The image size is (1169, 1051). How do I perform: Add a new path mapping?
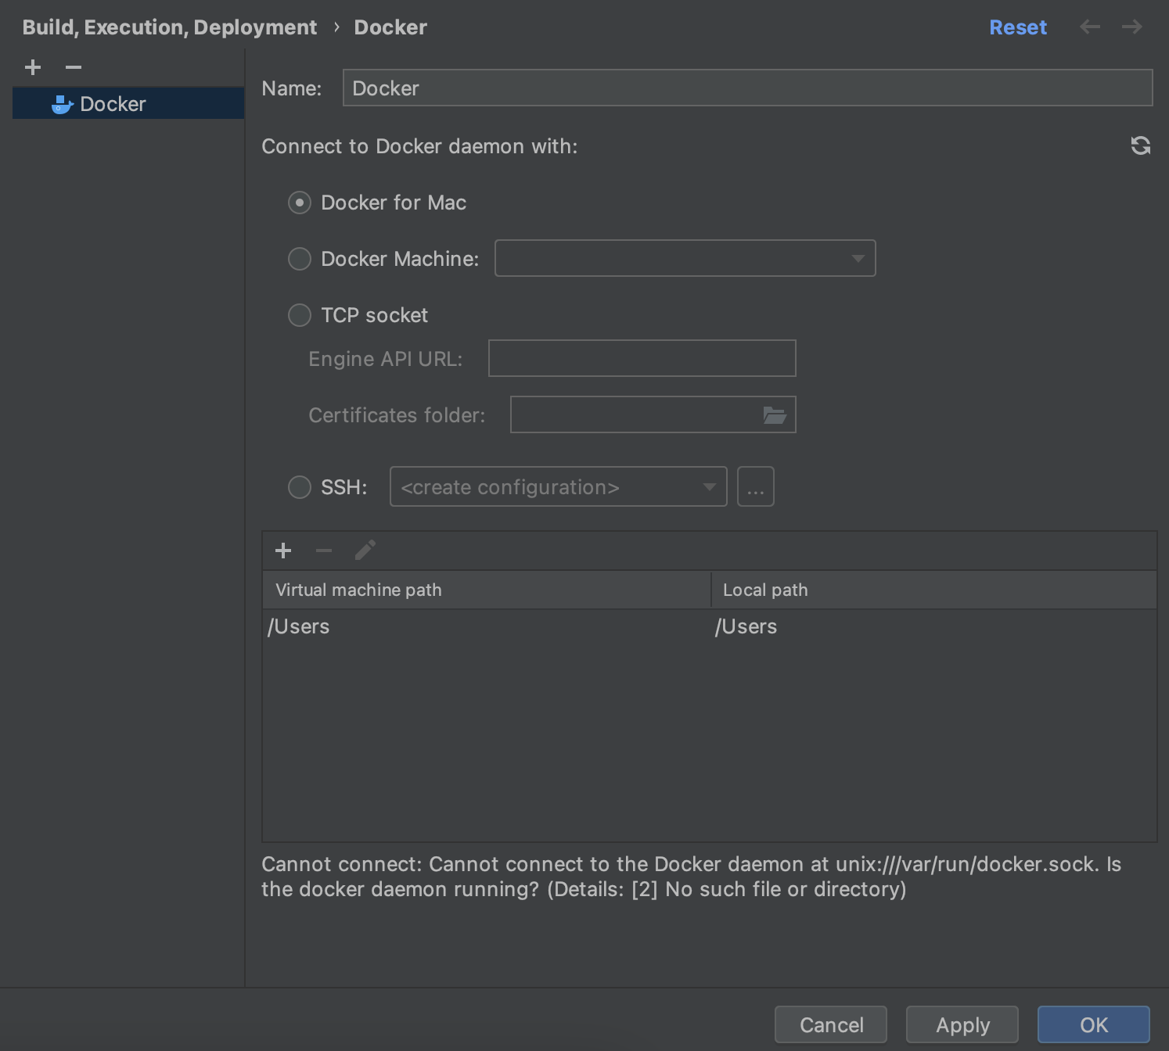point(283,551)
